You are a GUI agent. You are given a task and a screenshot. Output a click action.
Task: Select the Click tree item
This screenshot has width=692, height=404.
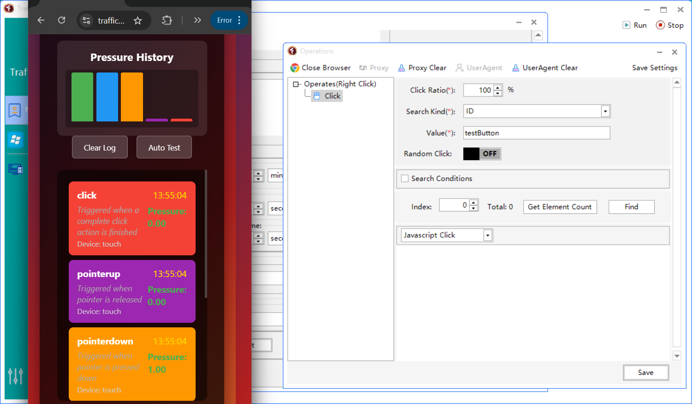[332, 96]
